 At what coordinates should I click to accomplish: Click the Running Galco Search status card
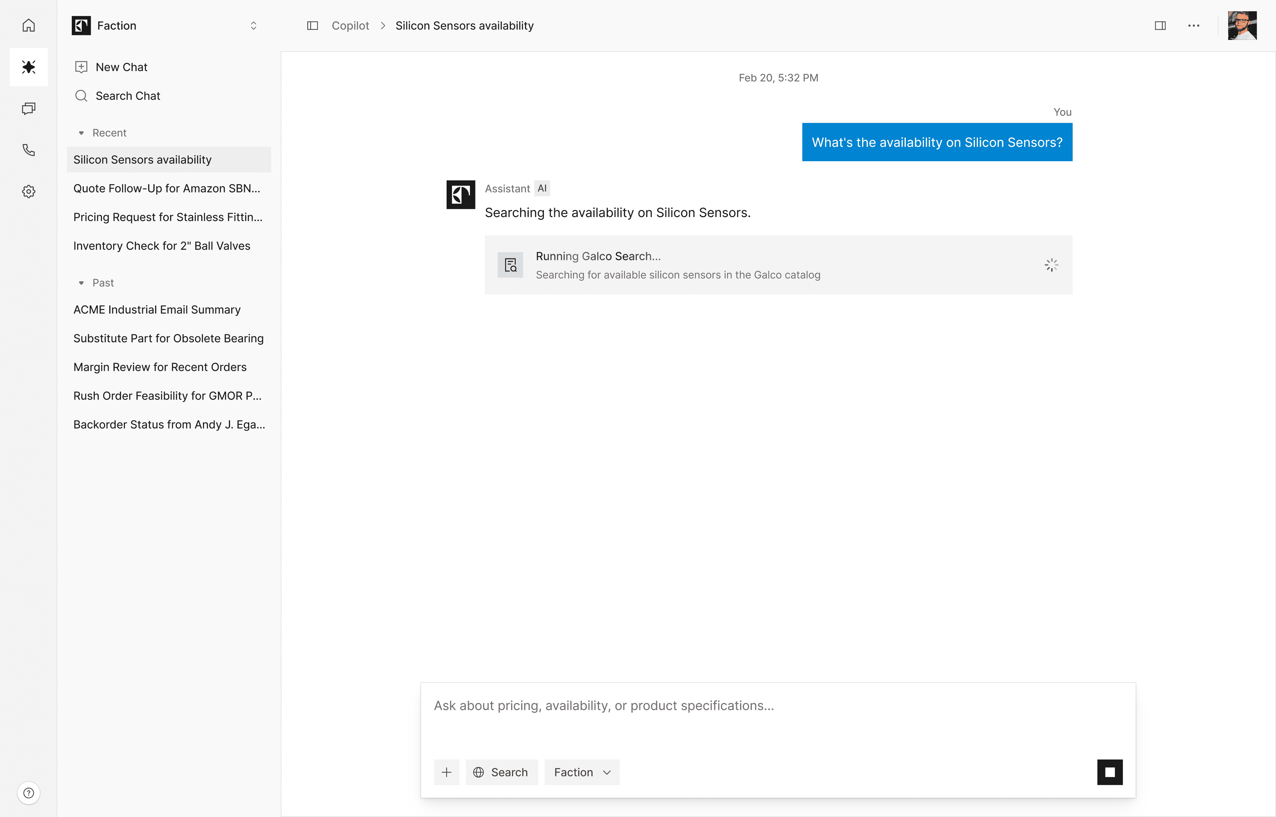(779, 265)
